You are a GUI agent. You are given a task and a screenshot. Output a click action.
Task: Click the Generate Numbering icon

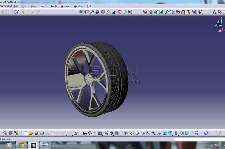click(183, 12)
